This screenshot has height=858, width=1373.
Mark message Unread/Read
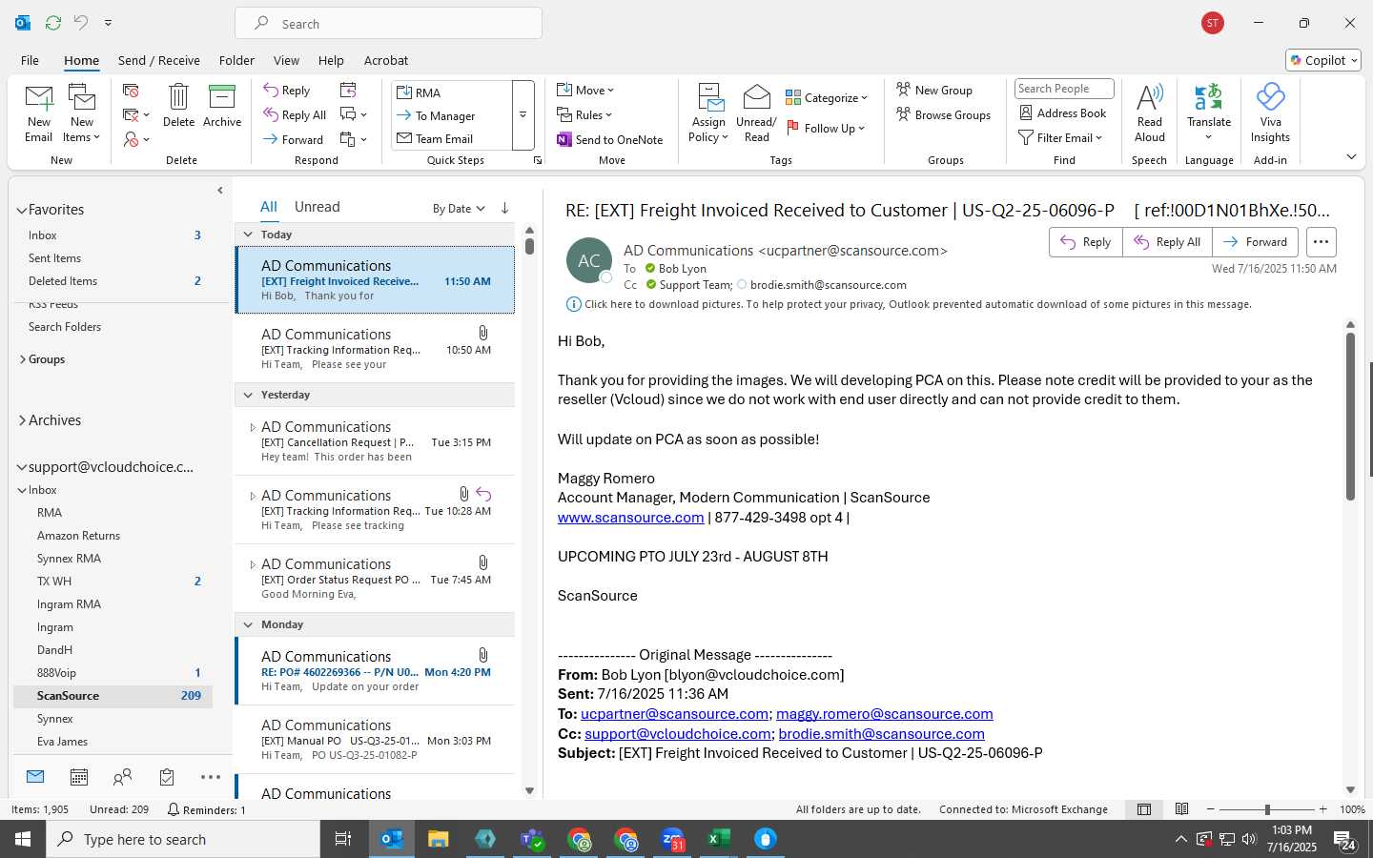(756, 113)
